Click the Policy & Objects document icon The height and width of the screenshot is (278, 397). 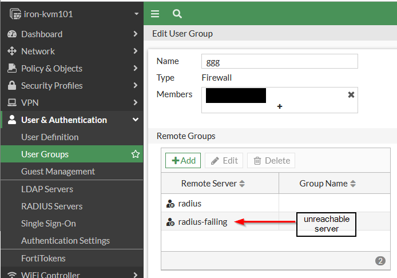coord(12,69)
